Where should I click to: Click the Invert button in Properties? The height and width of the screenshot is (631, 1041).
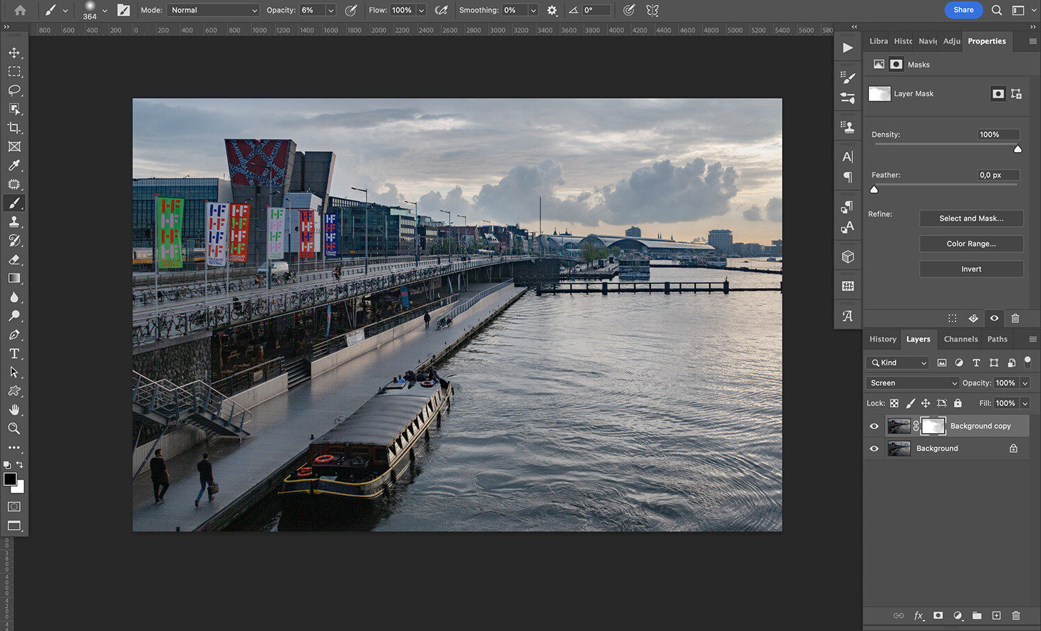[x=971, y=269]
